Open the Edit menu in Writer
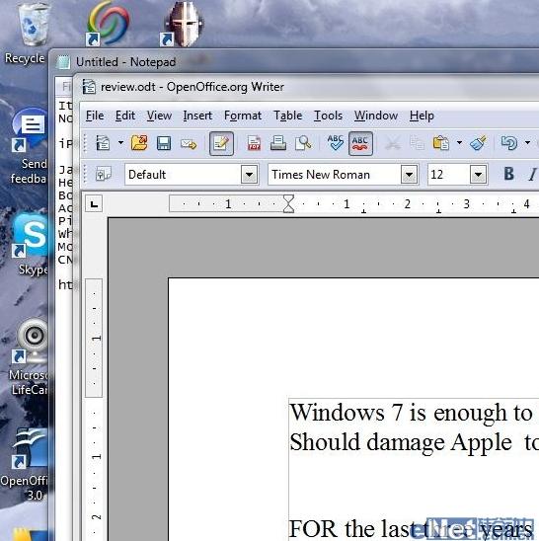Image resolution: width=539 pixels, height=541 pixels. point(125,116)
